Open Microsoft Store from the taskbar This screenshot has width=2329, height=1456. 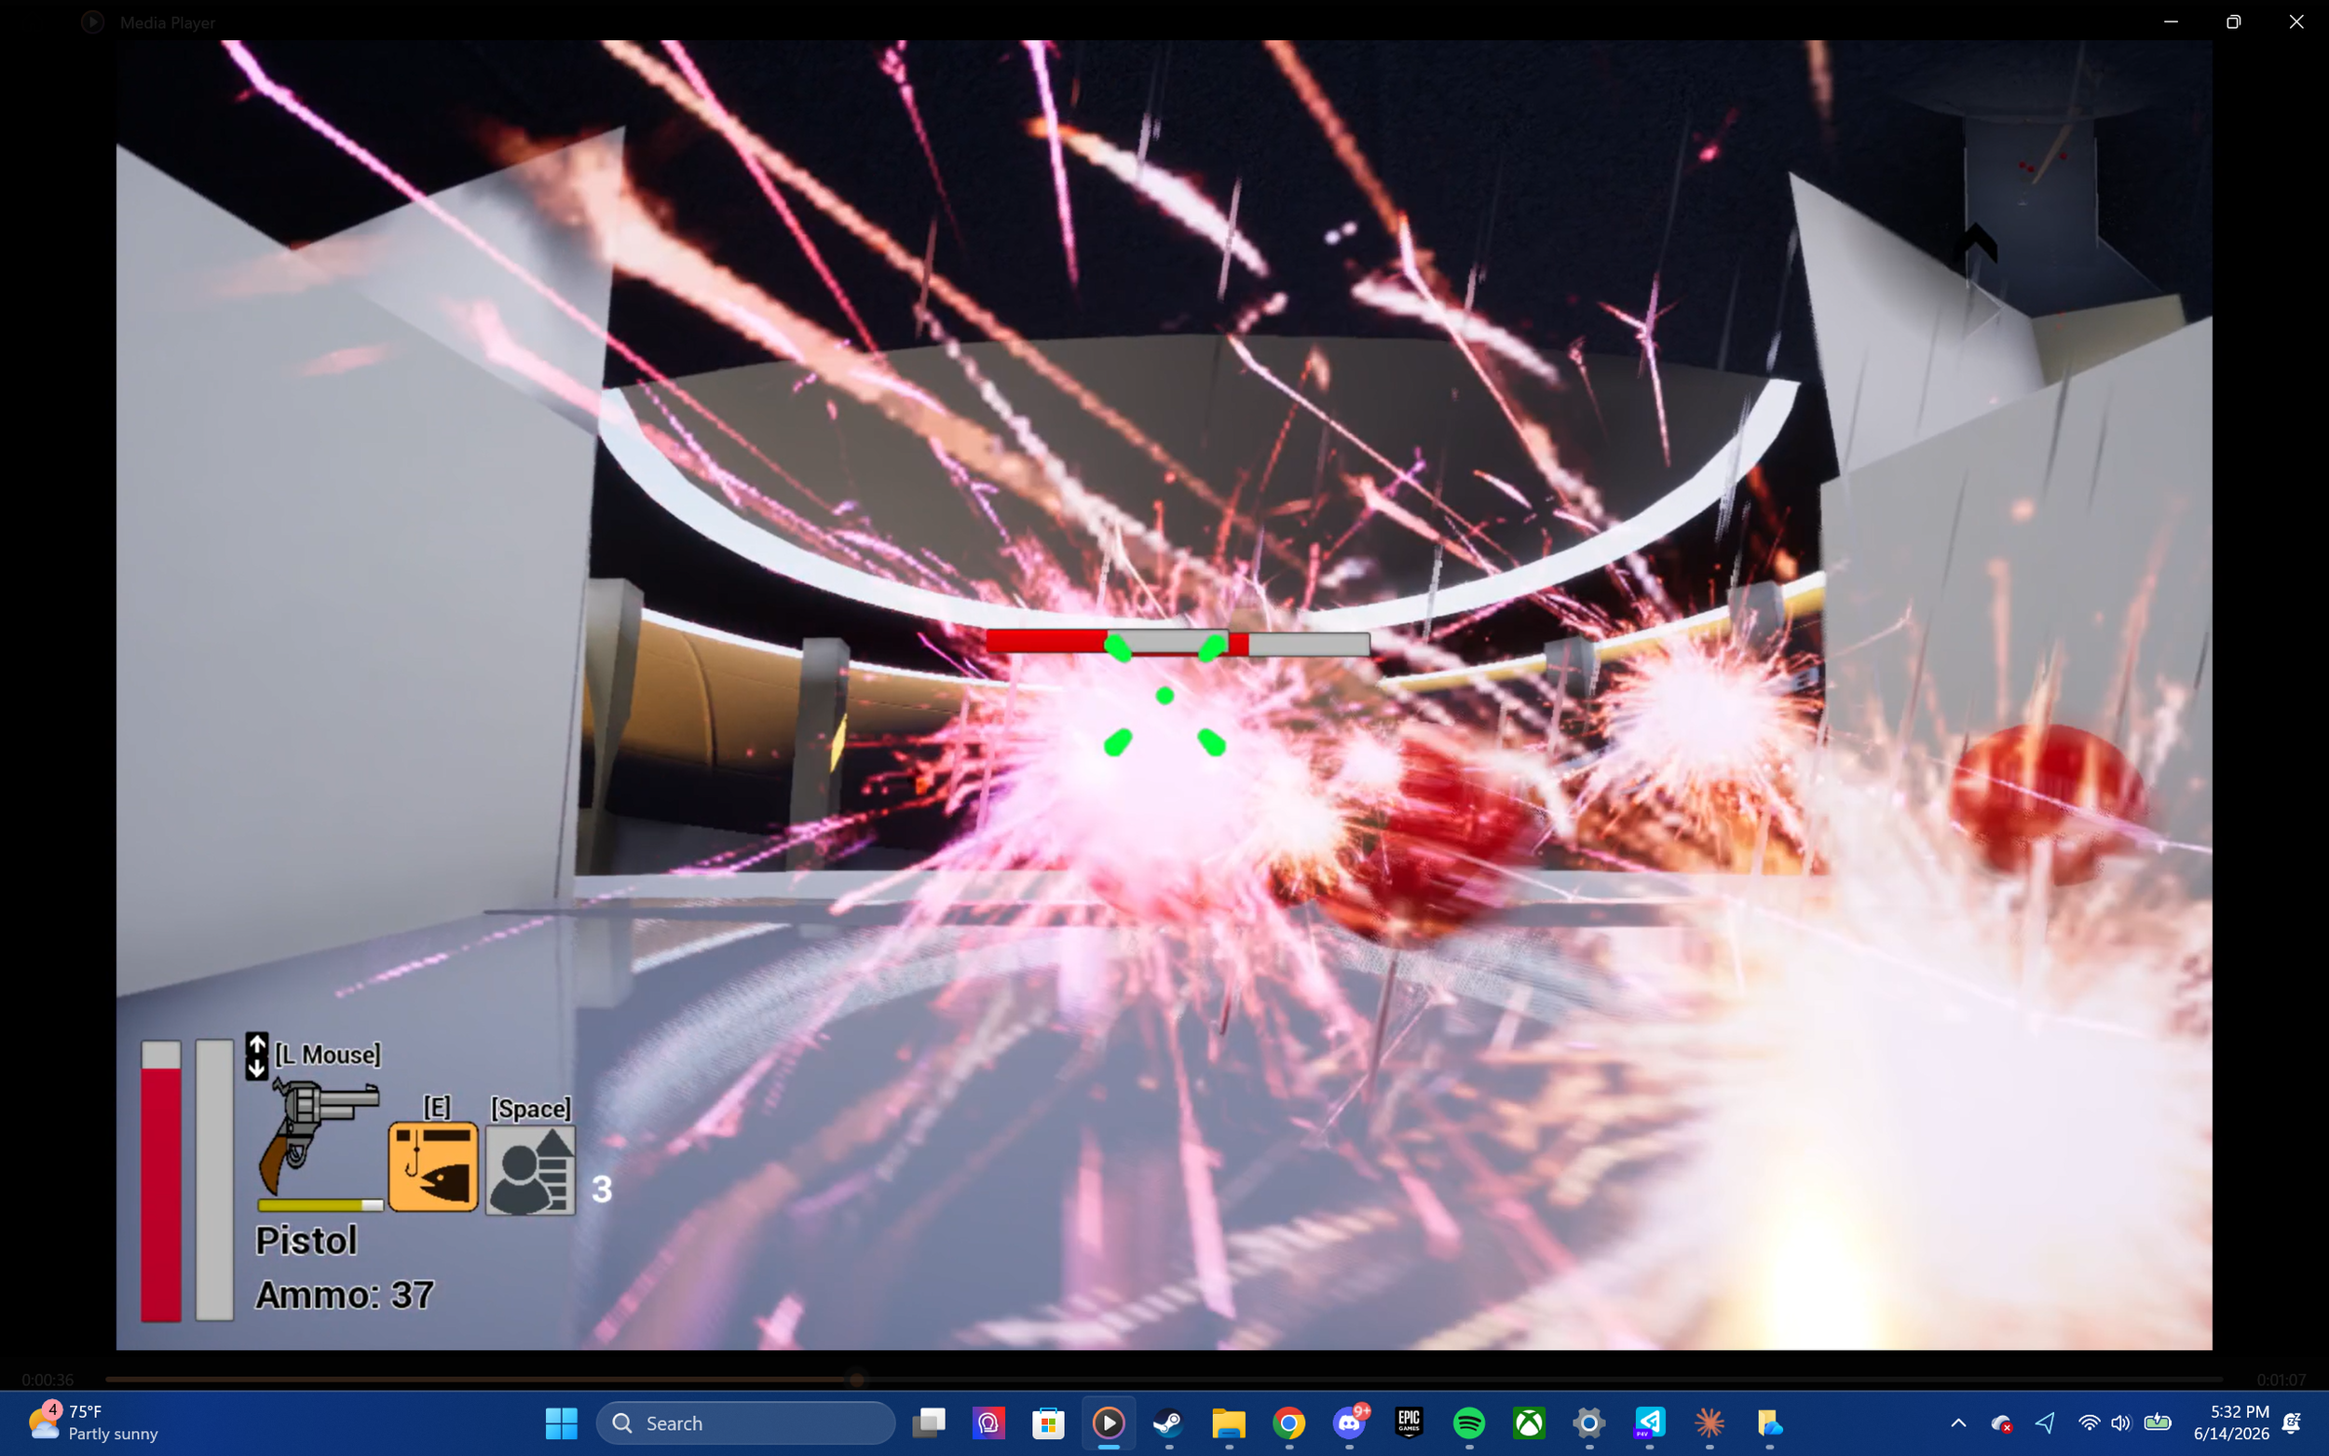pyautogui.click(x=1048, y=1422)
